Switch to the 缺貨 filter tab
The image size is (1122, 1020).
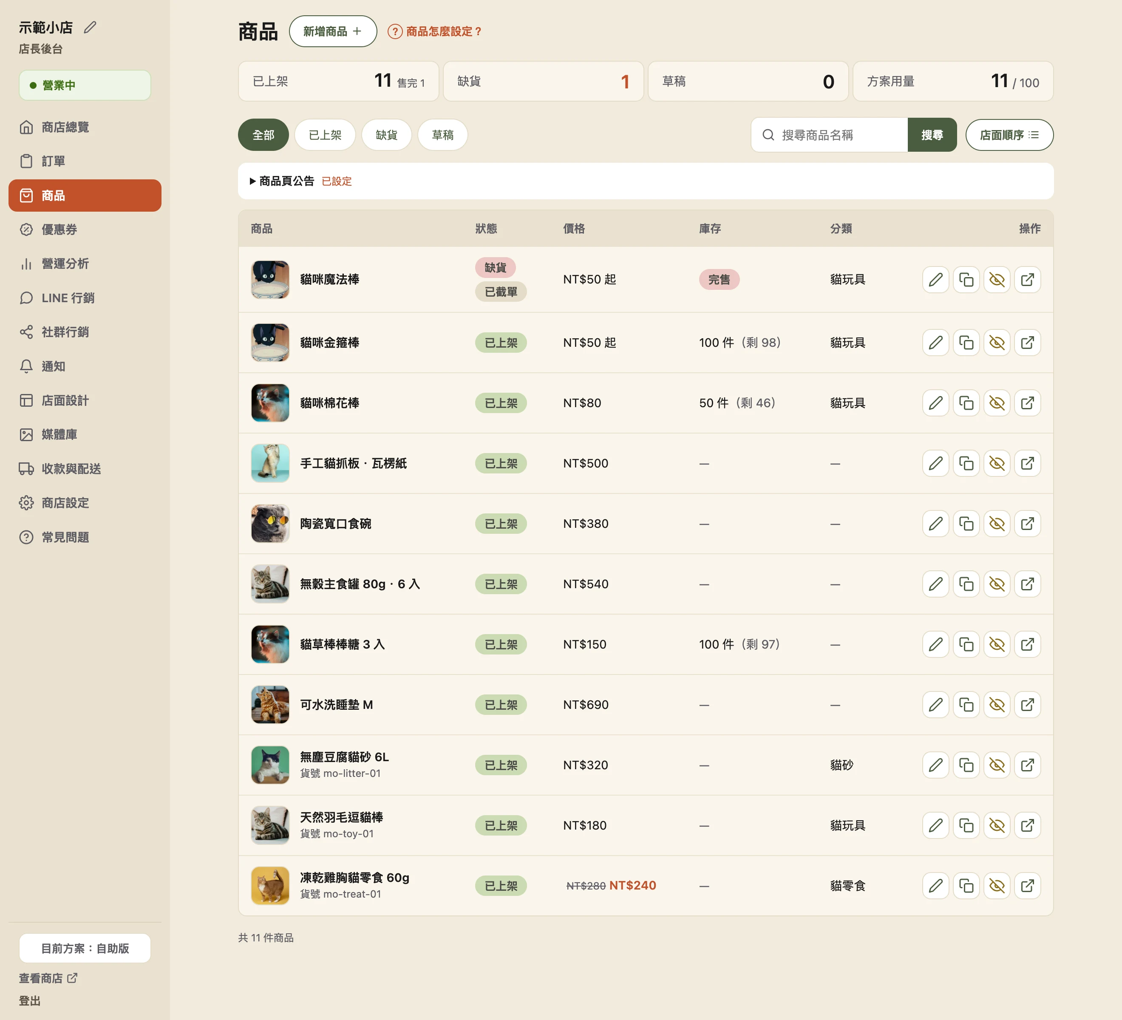tap(386, 135)
